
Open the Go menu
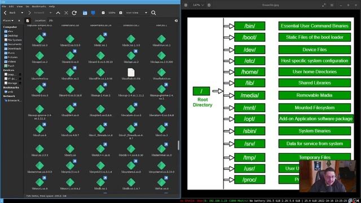tap(28, 6)
